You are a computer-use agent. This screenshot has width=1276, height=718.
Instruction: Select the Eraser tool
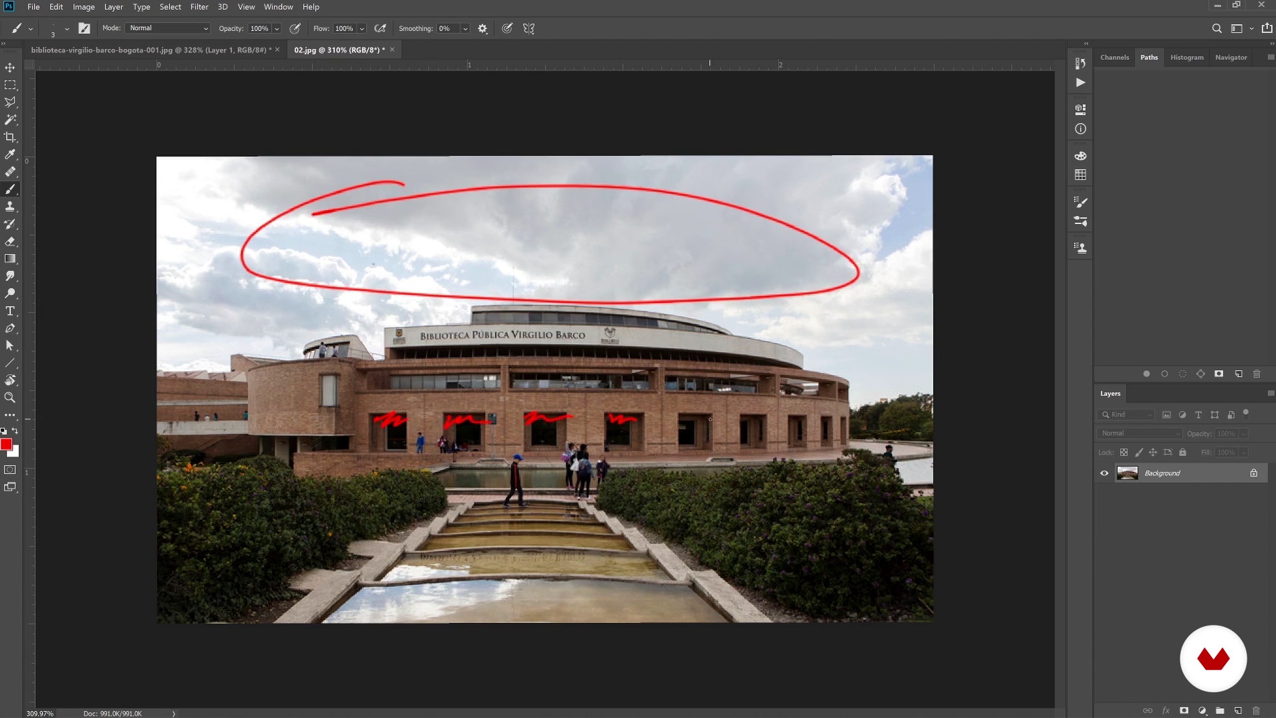click(10, 241)
